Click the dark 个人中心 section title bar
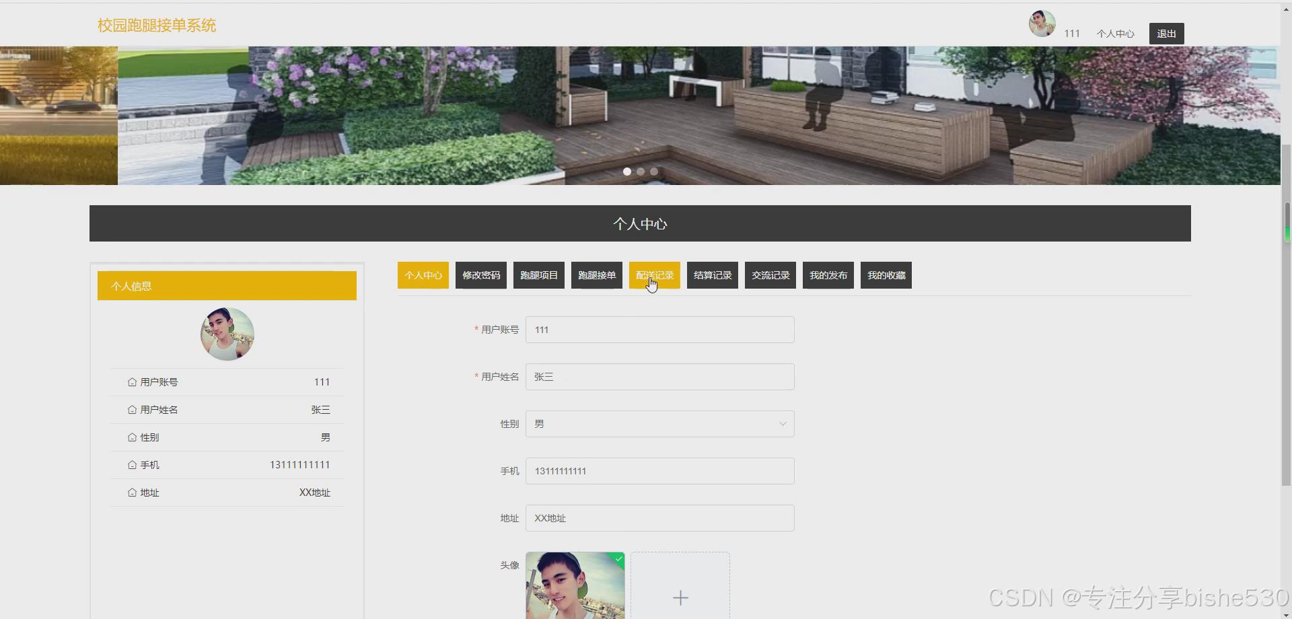Viewport: 1292px width, 619px height. pyautogui.click(x=640, y=223)
